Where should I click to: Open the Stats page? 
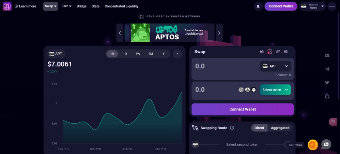click(95, 6)
